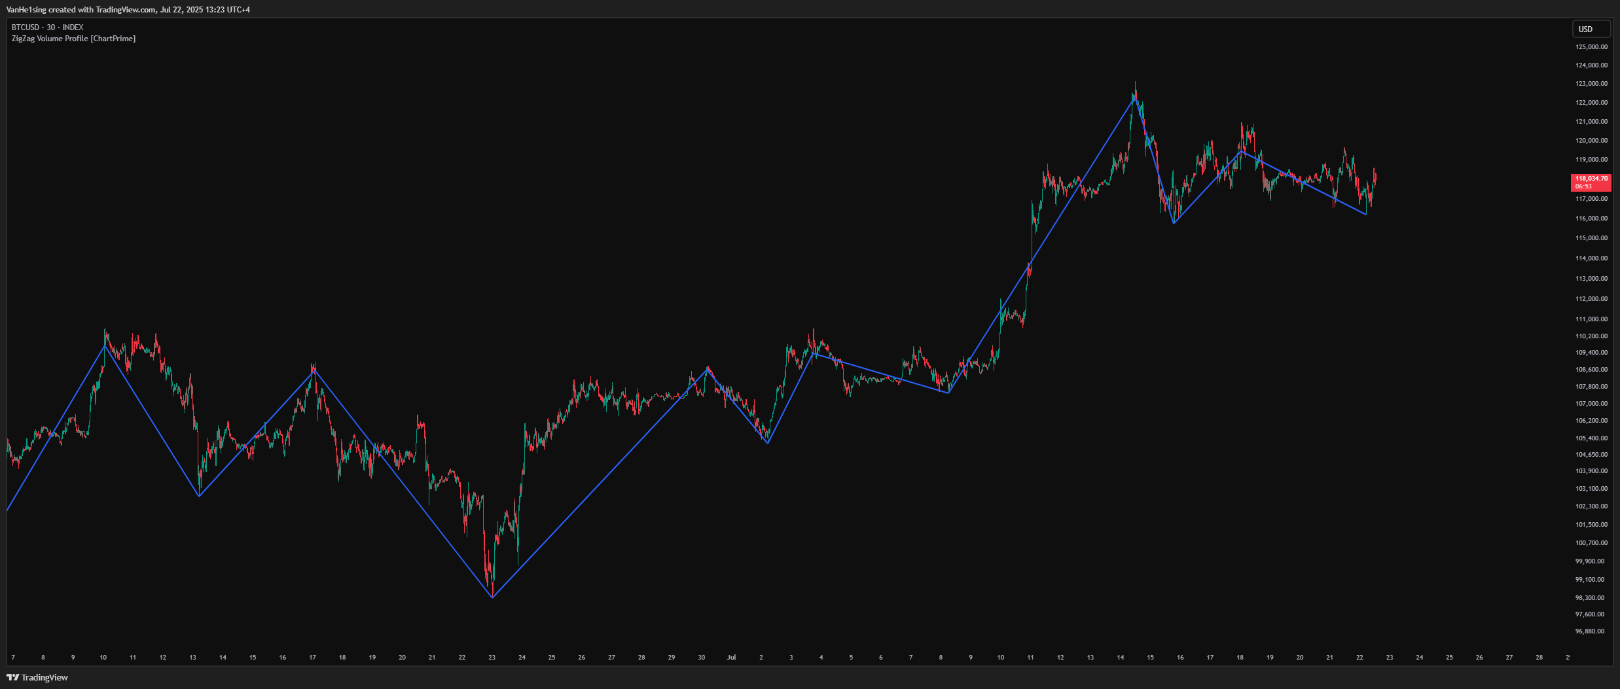Select the Jul month label on time axis
Screen dimensions: 1620x689
coord(731,657)
